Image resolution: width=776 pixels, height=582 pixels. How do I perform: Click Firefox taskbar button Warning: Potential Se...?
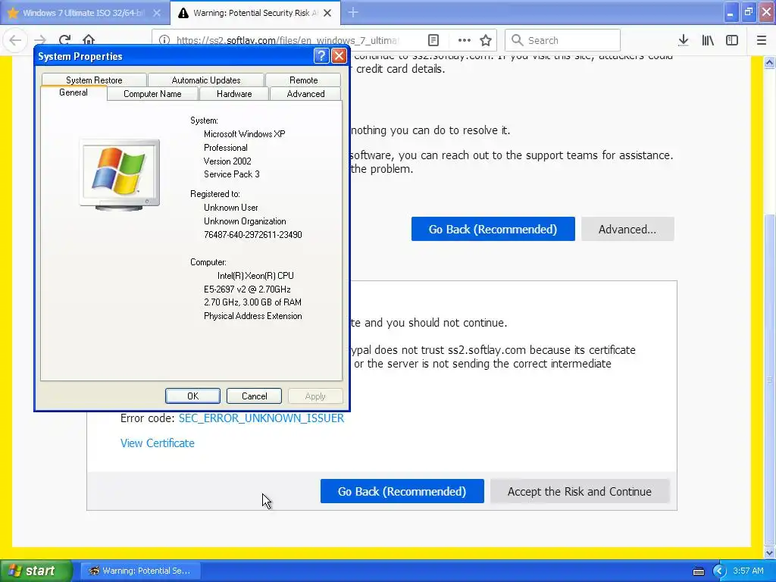[140, 571]
